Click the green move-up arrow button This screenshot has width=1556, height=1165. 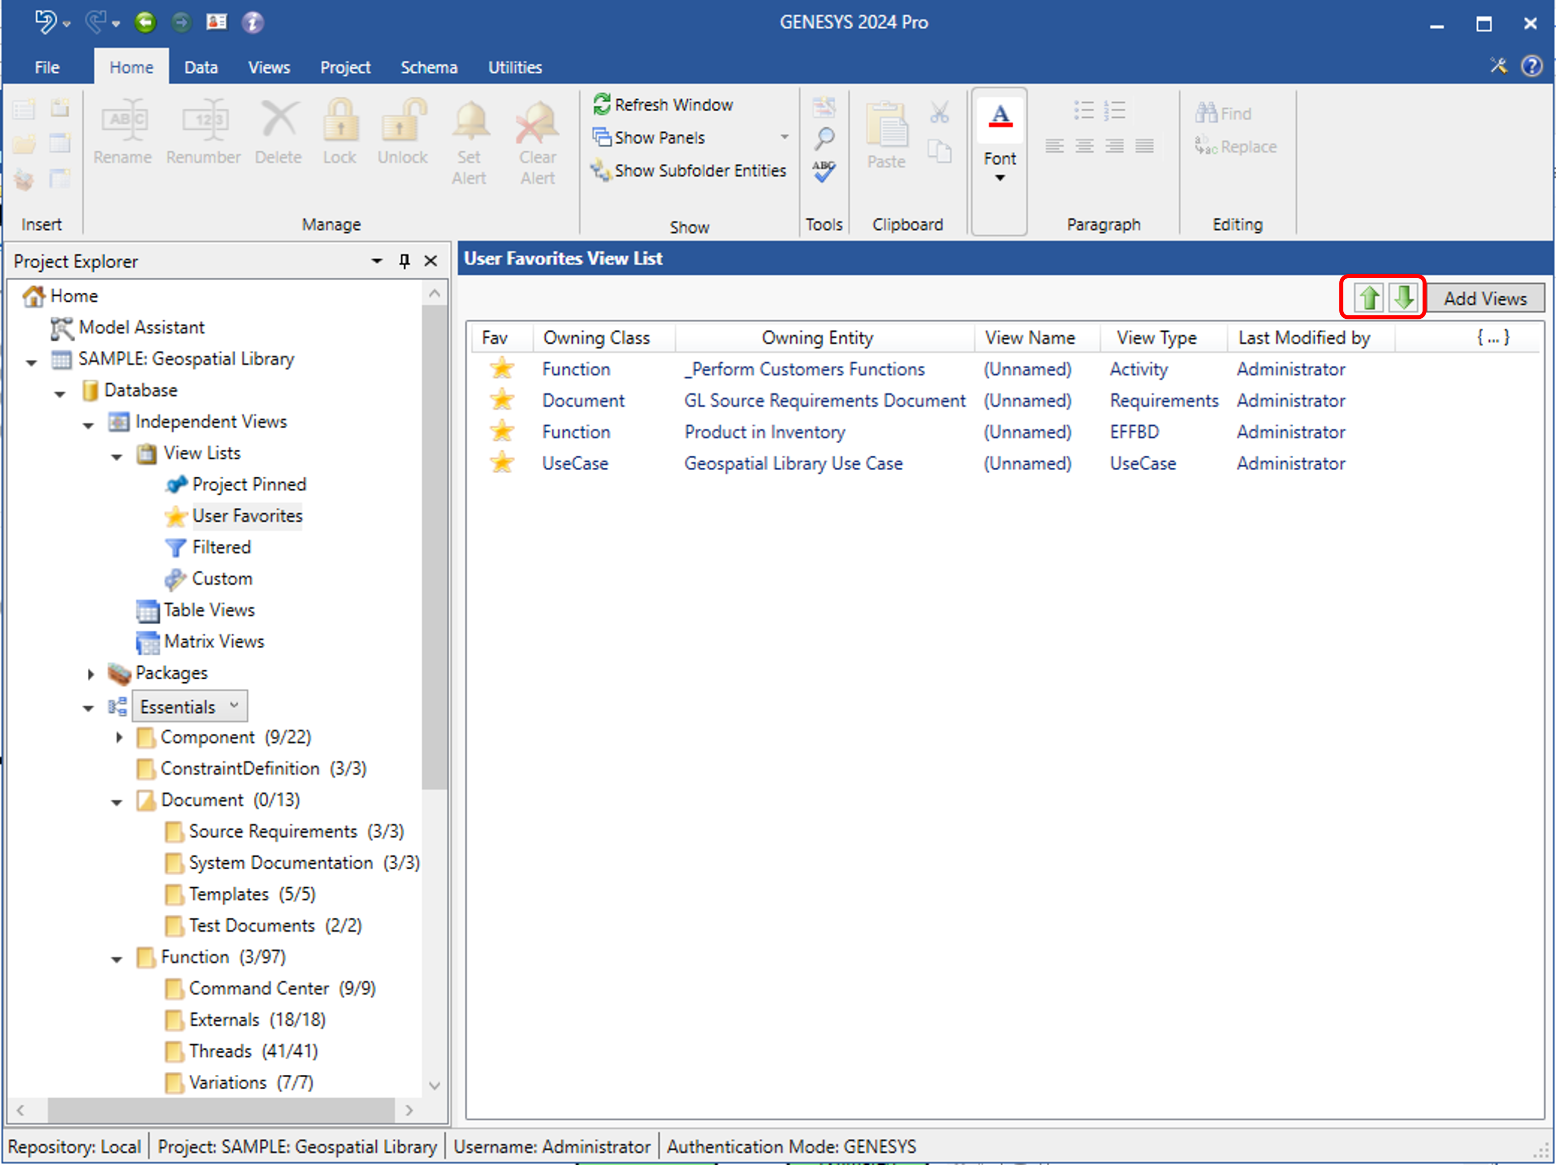click(x=1369, y=298)
